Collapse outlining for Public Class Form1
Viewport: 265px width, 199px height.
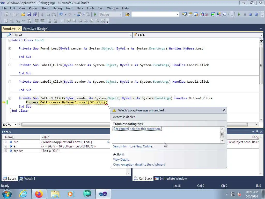pyautogui.click(x=10, y=40)
